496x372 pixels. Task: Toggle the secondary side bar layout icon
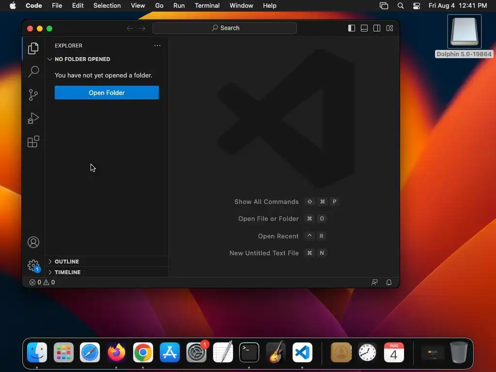coord(377,28)
